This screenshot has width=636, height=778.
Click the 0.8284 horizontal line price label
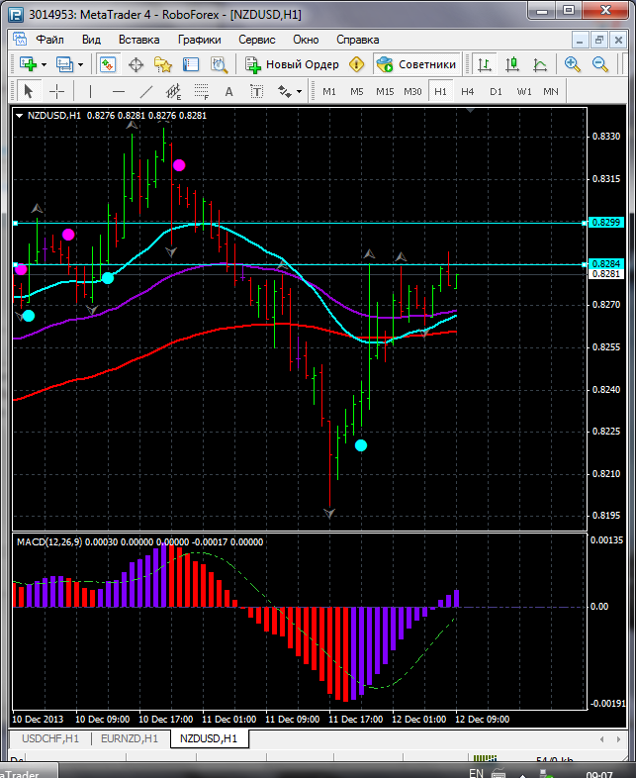(x=606, y=264)
